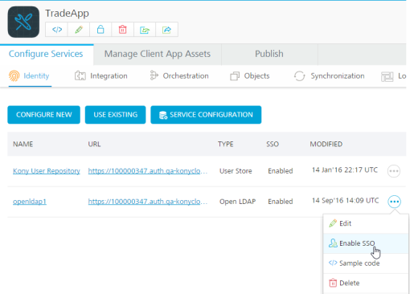Viewport: 410px width, 294px height.
Task: Open the Integration services tab
Action: [101, 76]
